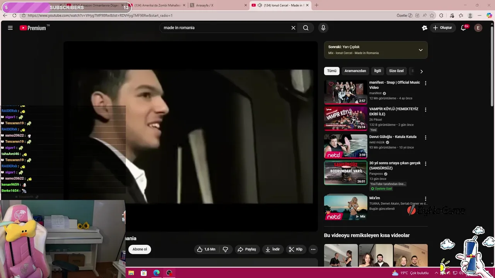Add page to favorites star icon
Image resolution: width=495 pixels, height=278 pixels.
click(432, 15)
